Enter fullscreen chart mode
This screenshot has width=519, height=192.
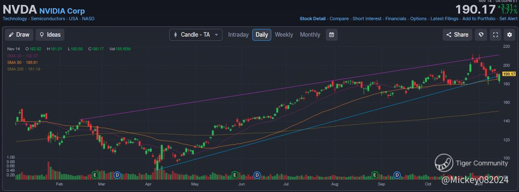pos(495,35)
